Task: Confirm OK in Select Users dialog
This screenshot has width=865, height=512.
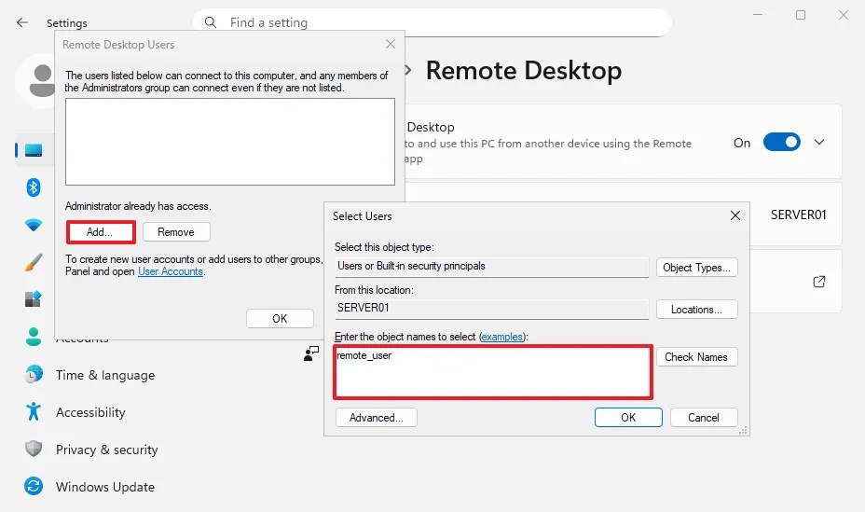Action: tap(628, 418)
